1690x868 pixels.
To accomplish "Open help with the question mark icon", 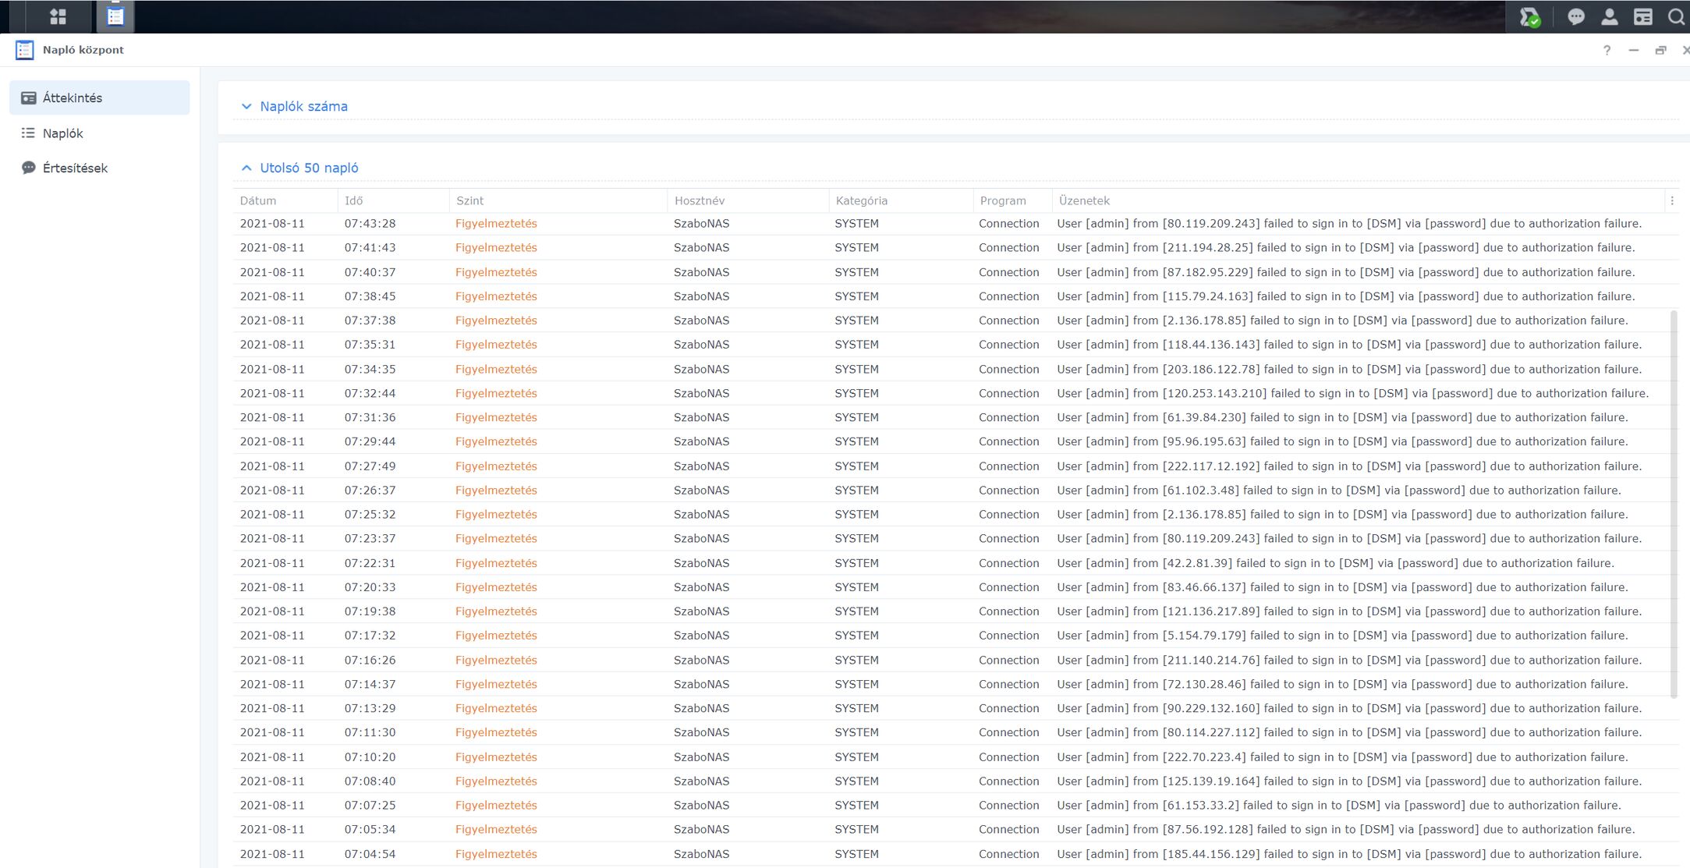I will tap(1607, 50).
